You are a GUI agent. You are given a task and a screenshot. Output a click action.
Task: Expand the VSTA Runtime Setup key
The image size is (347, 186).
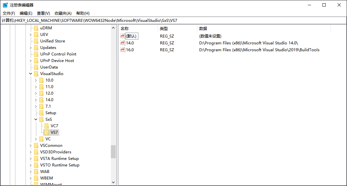click(31, 159)
